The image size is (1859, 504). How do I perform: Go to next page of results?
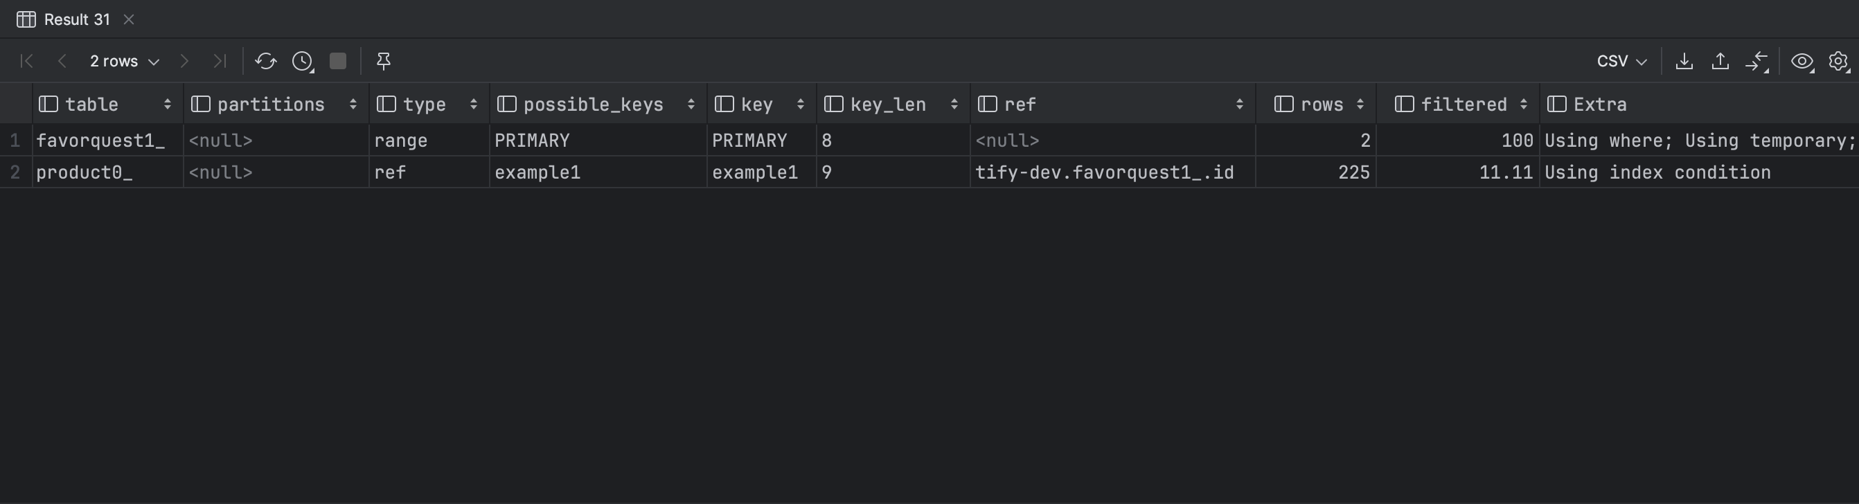click(x=184, y=62)
